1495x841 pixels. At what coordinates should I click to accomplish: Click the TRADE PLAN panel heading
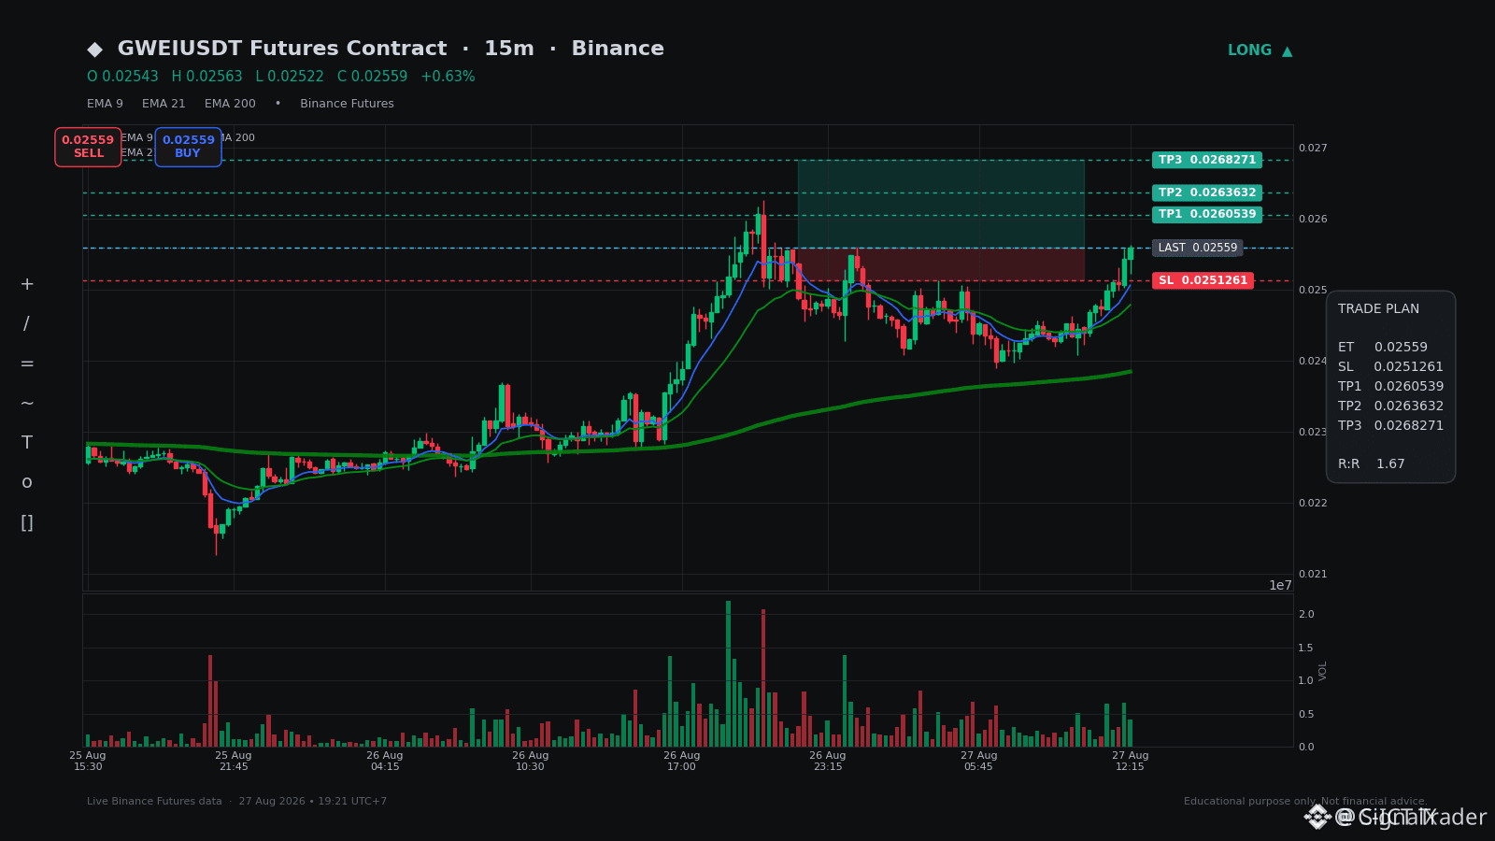tap(1378, 309)
